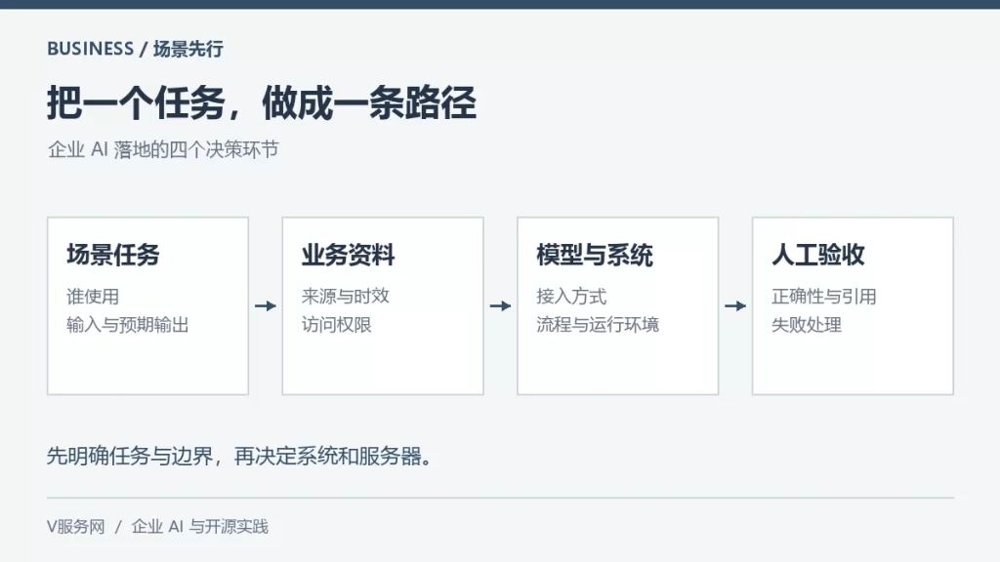Click the "正确性与引用" line

pos(824,297)
